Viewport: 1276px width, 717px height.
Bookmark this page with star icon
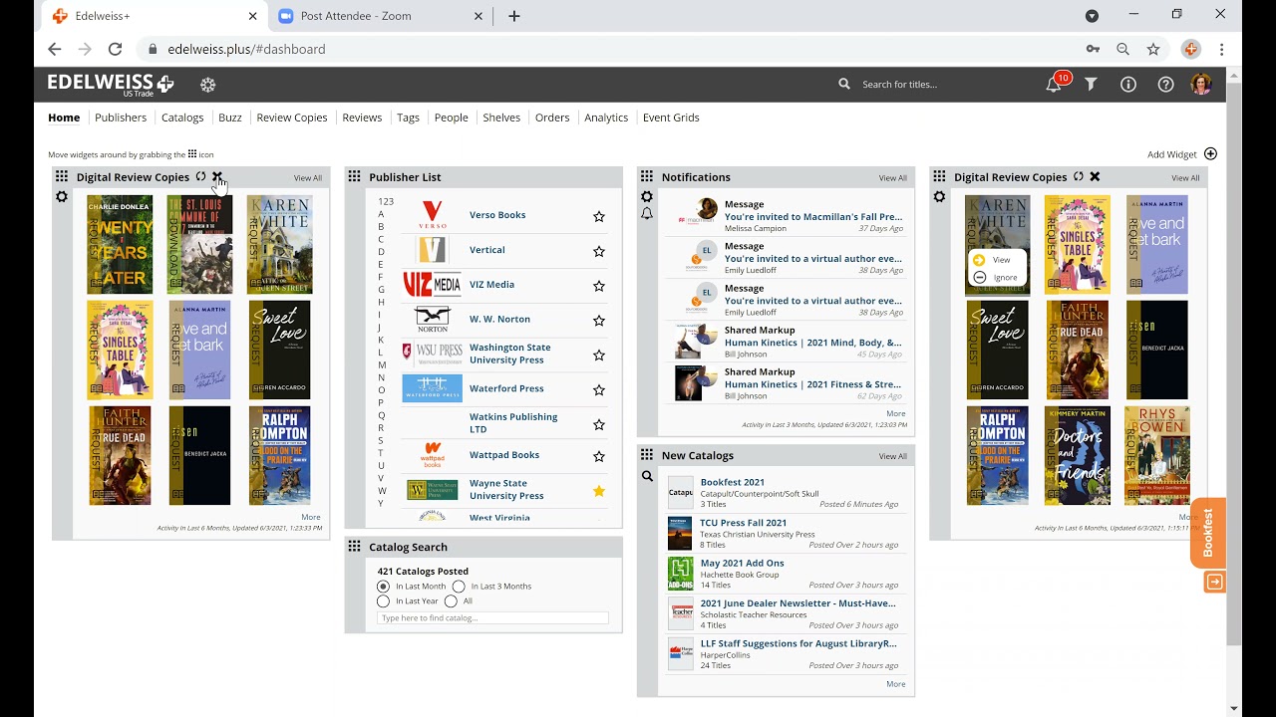coord(1153,49)
